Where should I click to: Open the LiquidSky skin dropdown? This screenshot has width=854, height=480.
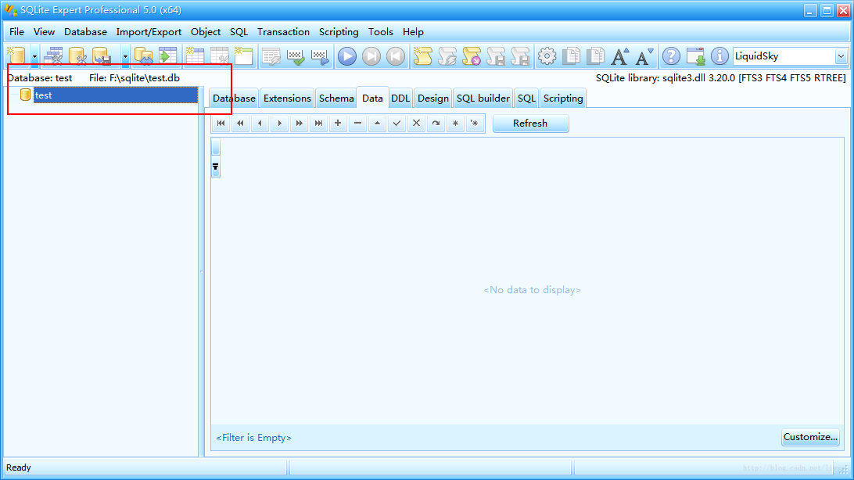coord(841,56)
